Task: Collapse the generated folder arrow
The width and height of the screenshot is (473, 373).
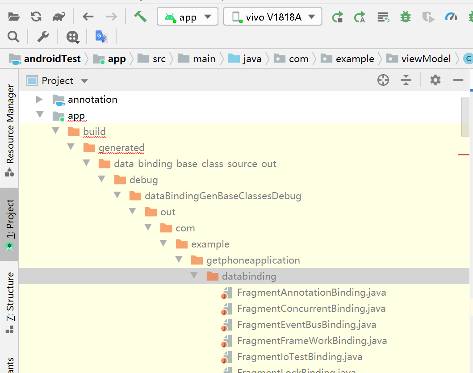Action: [x=71, y=147]
